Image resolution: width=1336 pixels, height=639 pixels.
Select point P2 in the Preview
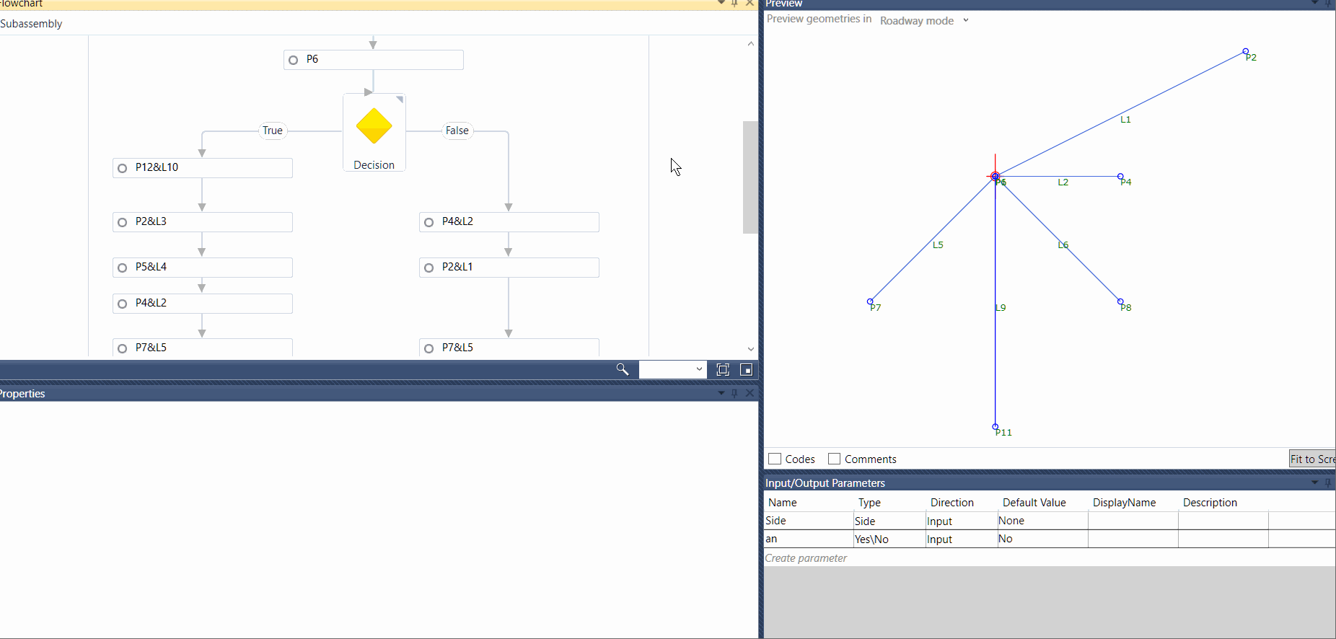[x=1246, y=52]
